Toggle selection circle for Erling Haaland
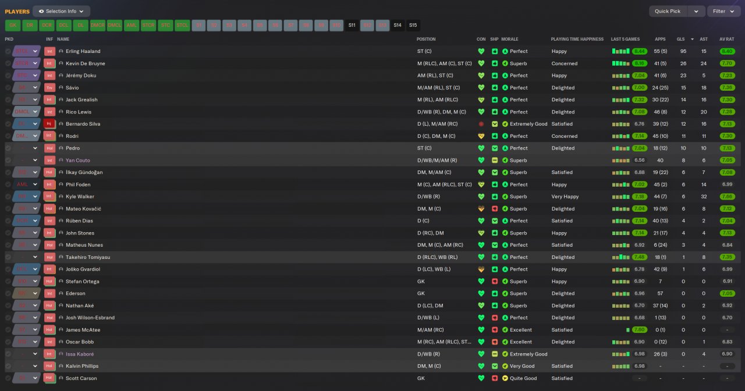Image resolution: width=745 pixels, height=391 pixels. pyautogui.click(x=8, y=51)
